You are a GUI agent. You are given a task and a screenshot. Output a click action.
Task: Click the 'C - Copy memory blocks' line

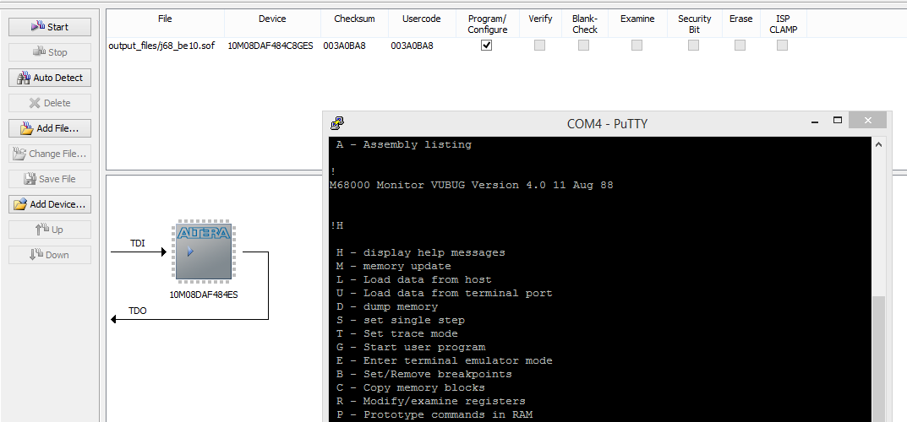411,387
